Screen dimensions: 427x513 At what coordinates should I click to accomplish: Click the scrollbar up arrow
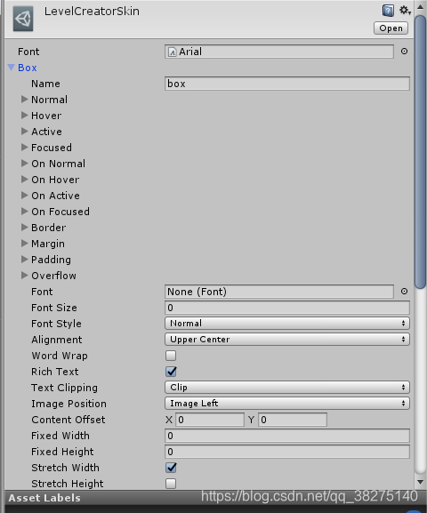(x=421, y=7)
